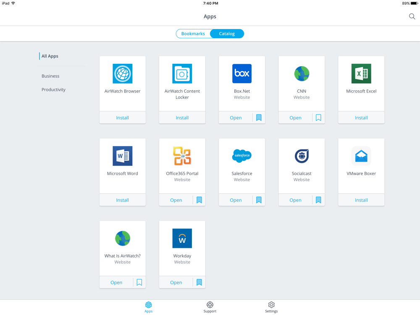Open the What Is AirWatch? website
The image size is (420, 315).
click(x=116, y=282)
